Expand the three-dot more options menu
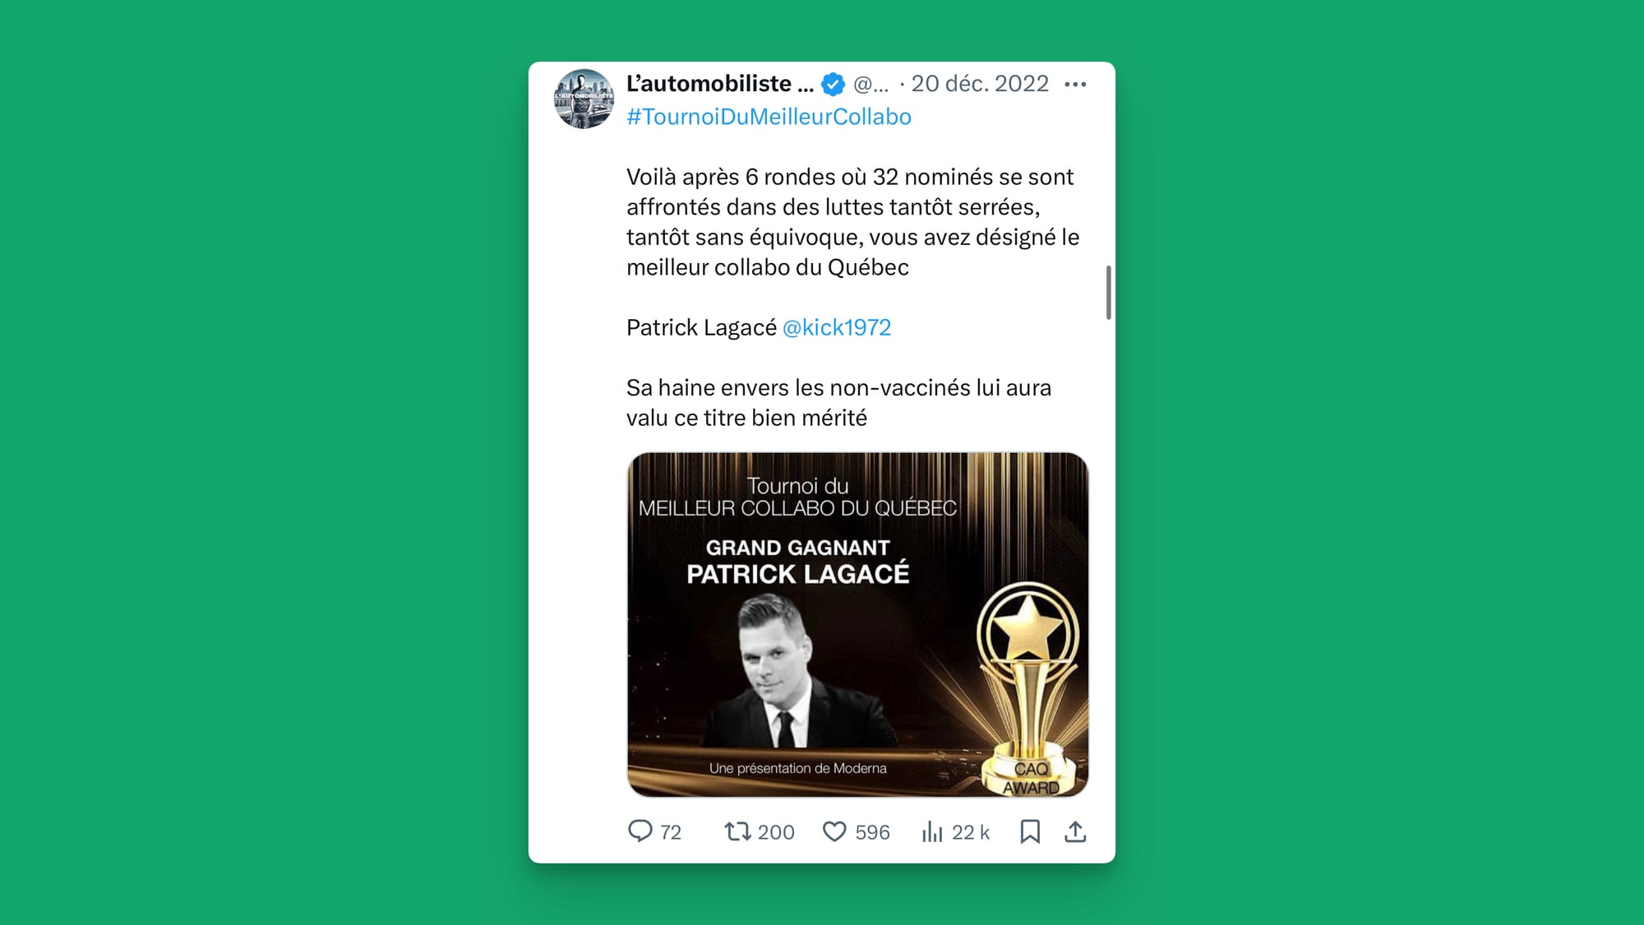This screenshot has height=925, width=1644. (1075, 84)
